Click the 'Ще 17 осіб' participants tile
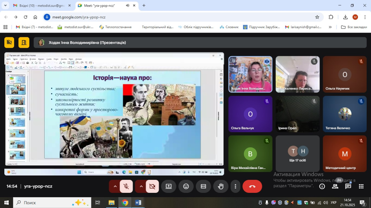This screenshot has width=371, height=208. (x=297, y=153)
